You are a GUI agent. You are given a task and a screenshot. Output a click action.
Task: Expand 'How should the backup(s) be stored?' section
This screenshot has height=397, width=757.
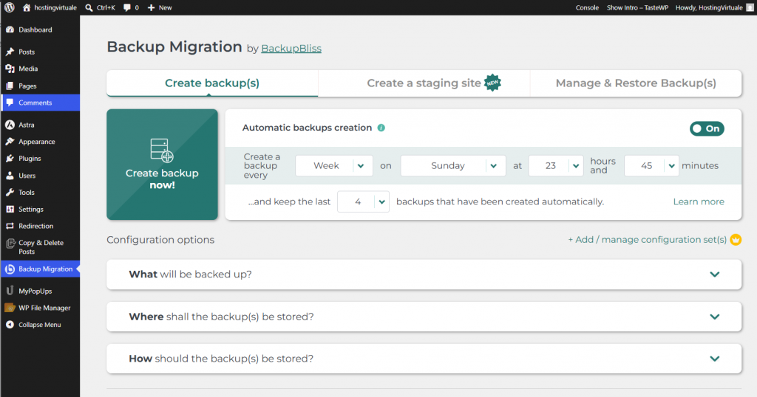coord(424,359)
